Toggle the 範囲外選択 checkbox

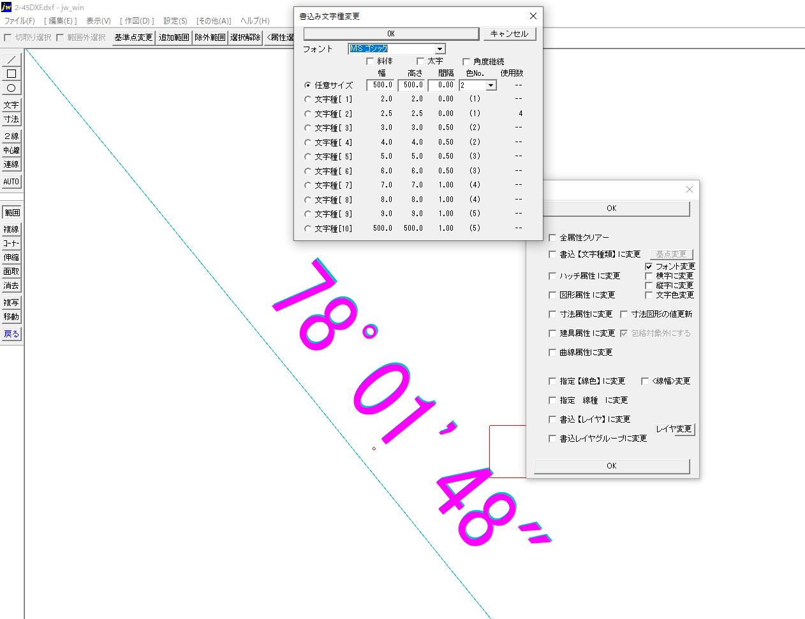click(x=60, y=38)
